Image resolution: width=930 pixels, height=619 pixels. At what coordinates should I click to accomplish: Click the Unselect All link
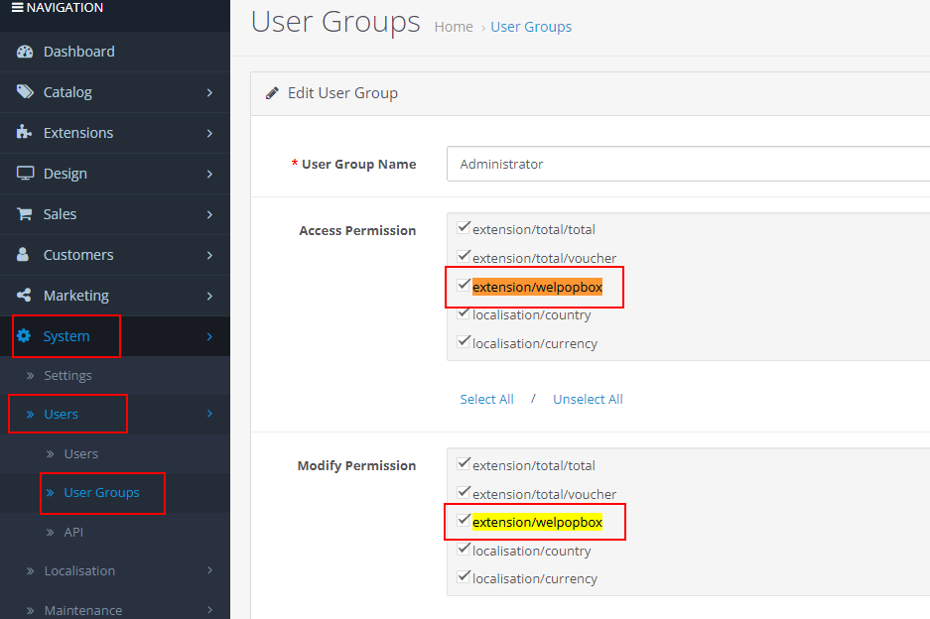588,399
